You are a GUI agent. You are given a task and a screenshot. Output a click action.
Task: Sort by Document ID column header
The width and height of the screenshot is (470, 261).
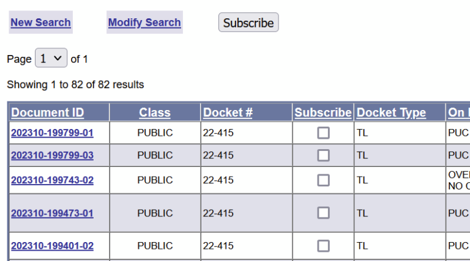48,112
